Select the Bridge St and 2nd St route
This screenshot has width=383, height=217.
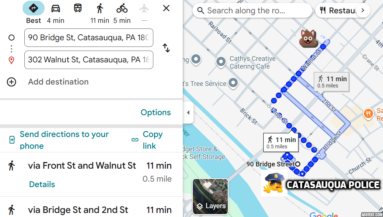[x=78, y=210]
